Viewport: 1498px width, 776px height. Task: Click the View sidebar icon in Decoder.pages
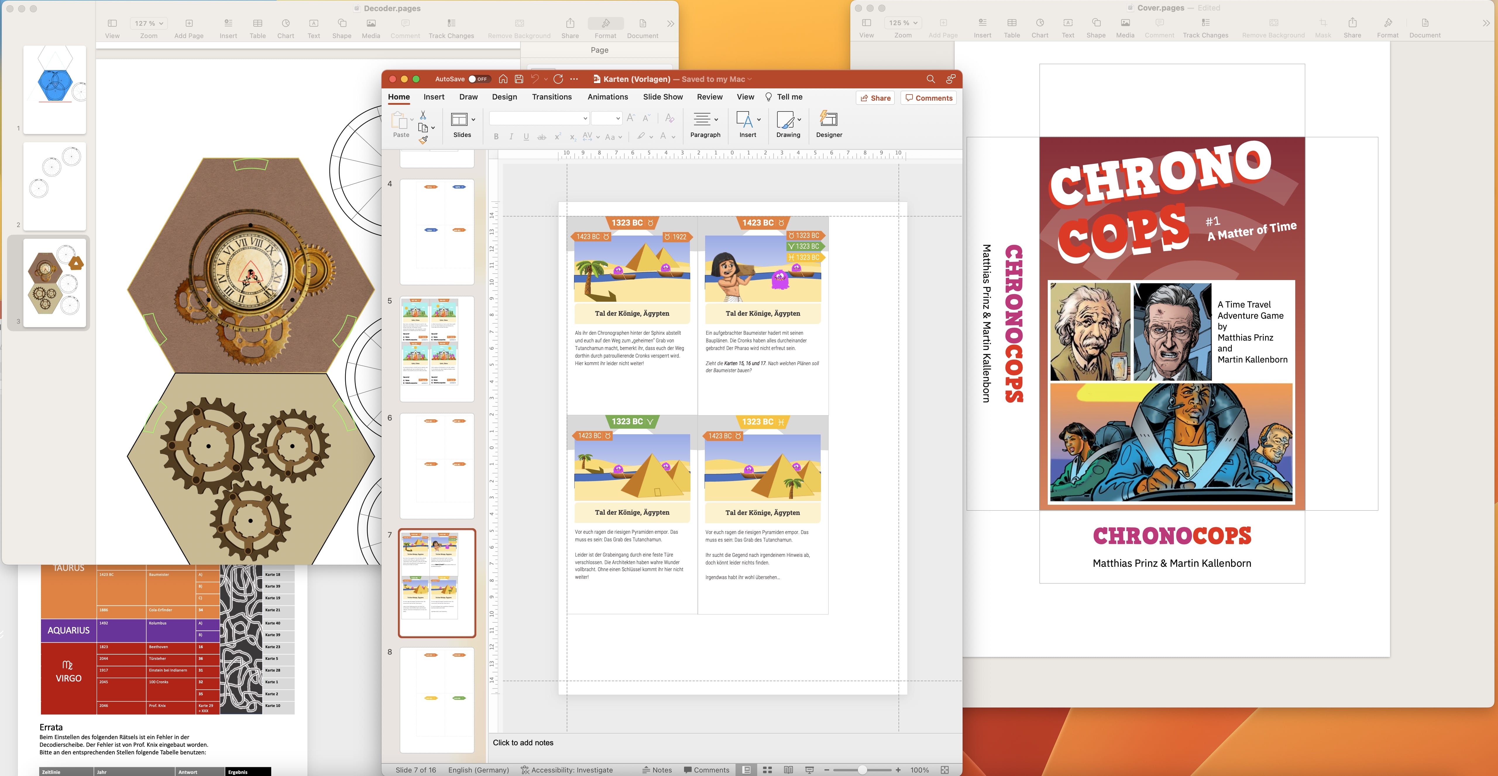coord(112,23)
